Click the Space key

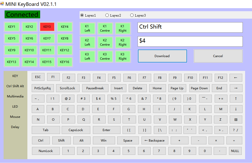(128, 141)
